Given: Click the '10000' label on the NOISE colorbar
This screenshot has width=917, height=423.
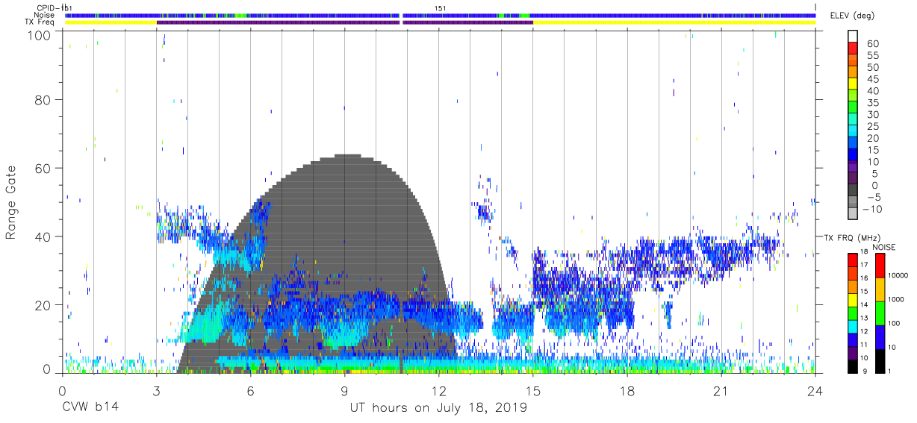Looking at the screenshot, I should pos(898,276).
